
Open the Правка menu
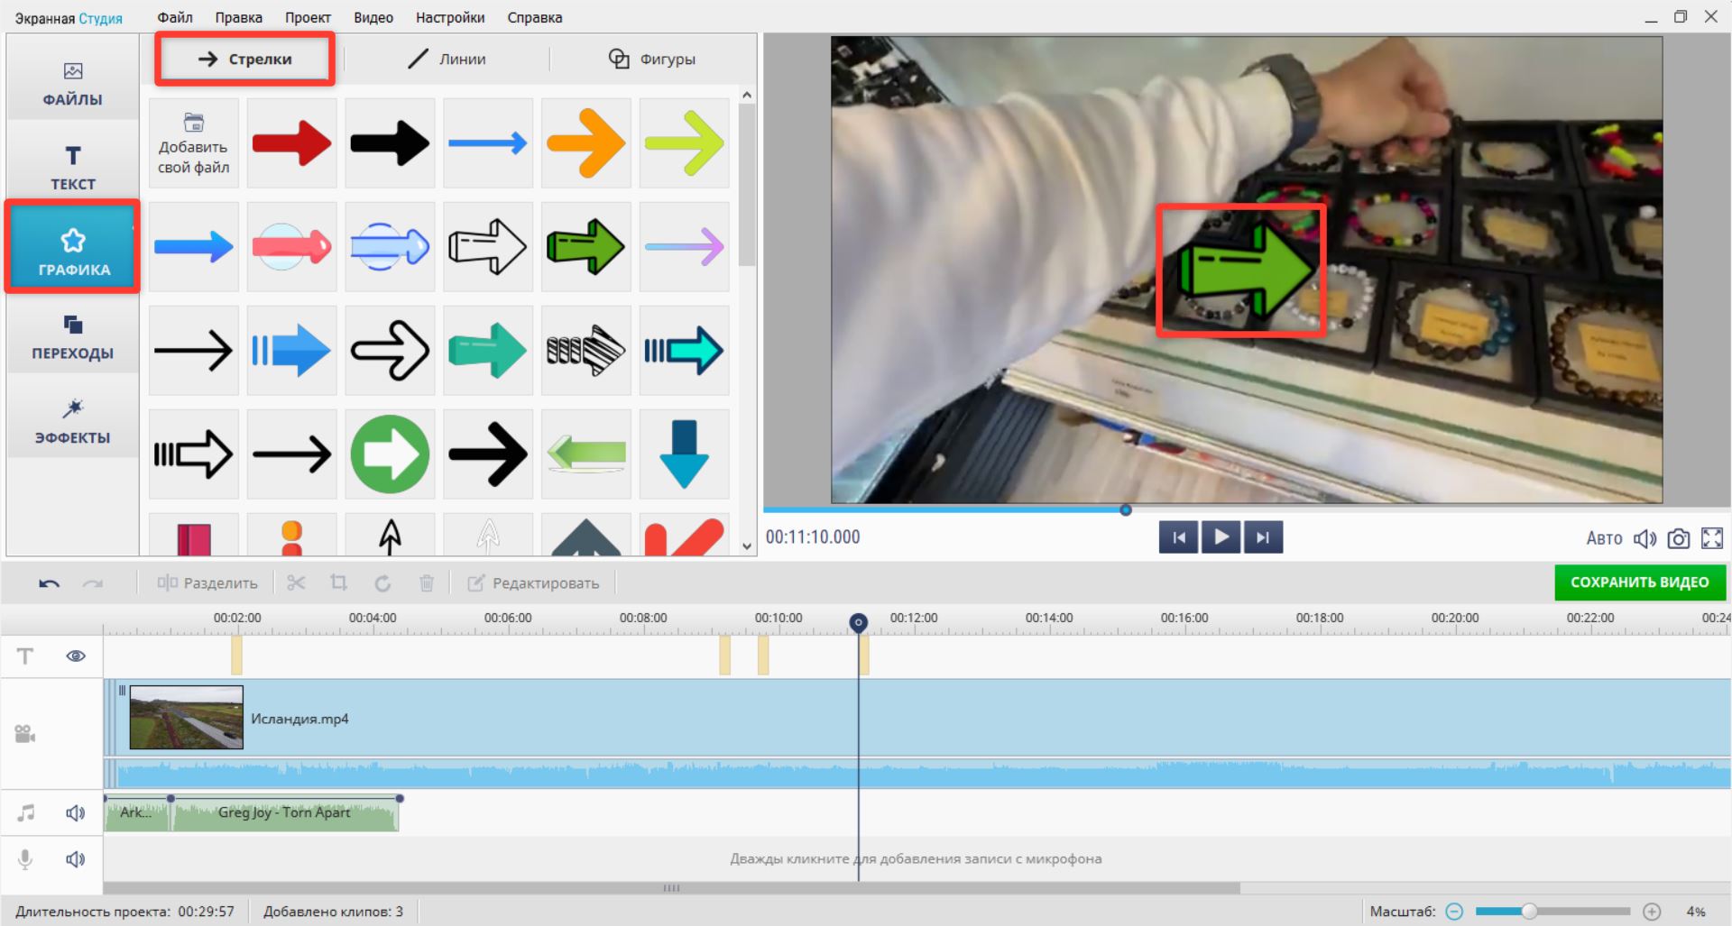pos(239,17)
